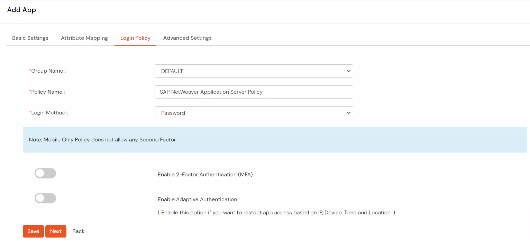Click the Group Name field label
Screen dimensions: 530x242
click(48, 71)
